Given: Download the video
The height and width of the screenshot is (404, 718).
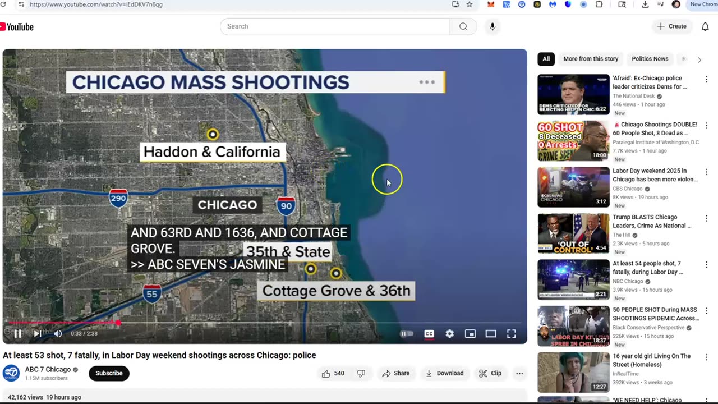Looking at the screenshot, I should coord(444,373).
